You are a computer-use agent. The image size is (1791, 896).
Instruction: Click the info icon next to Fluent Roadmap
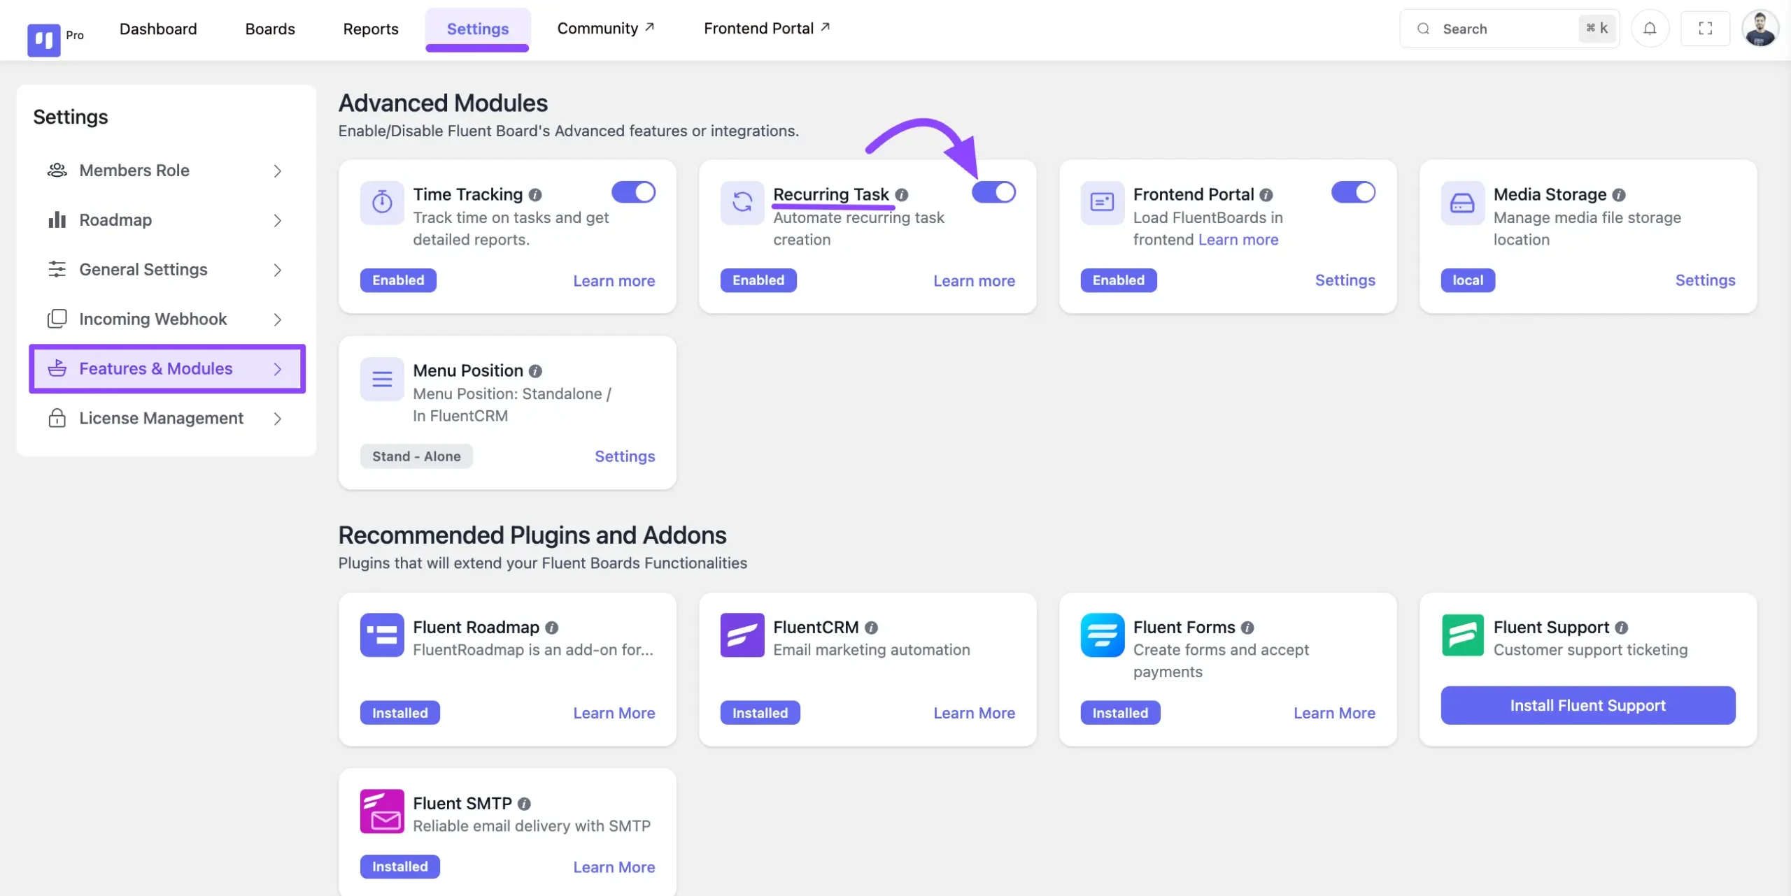pyautogui.click(x=551, y=628)
